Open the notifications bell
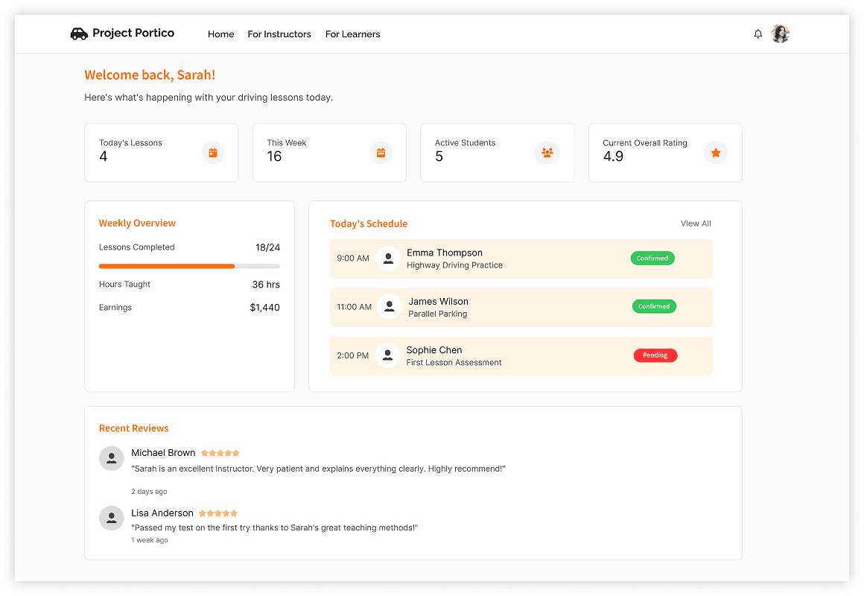This screenshot has height=596, width=864. [758, 34]
